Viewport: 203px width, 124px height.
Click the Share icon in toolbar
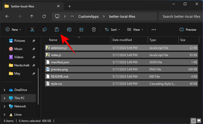(x=82, y=30)
